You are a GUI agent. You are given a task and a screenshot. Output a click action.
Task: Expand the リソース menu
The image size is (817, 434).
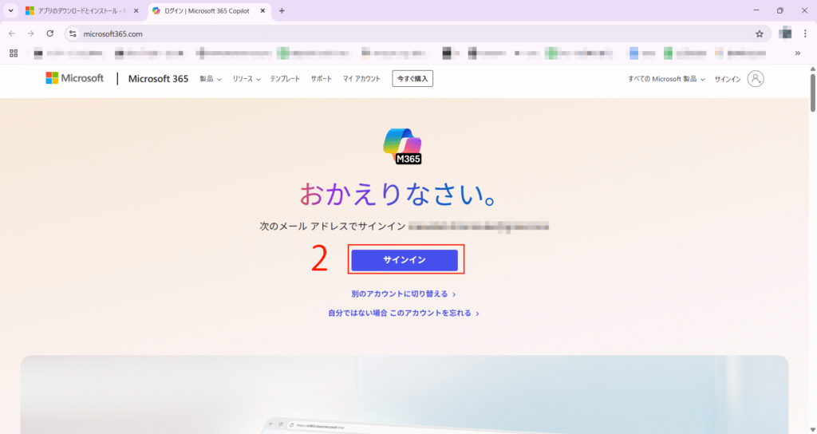click(x=247, y=79)
